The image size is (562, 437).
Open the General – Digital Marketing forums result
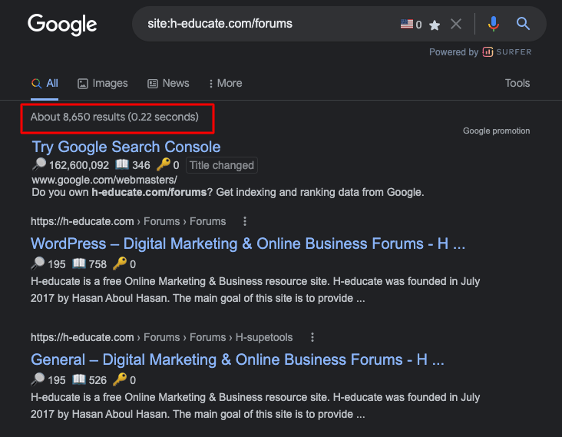237,359
